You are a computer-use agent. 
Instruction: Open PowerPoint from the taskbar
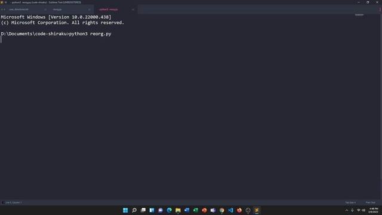pos(204,210)
